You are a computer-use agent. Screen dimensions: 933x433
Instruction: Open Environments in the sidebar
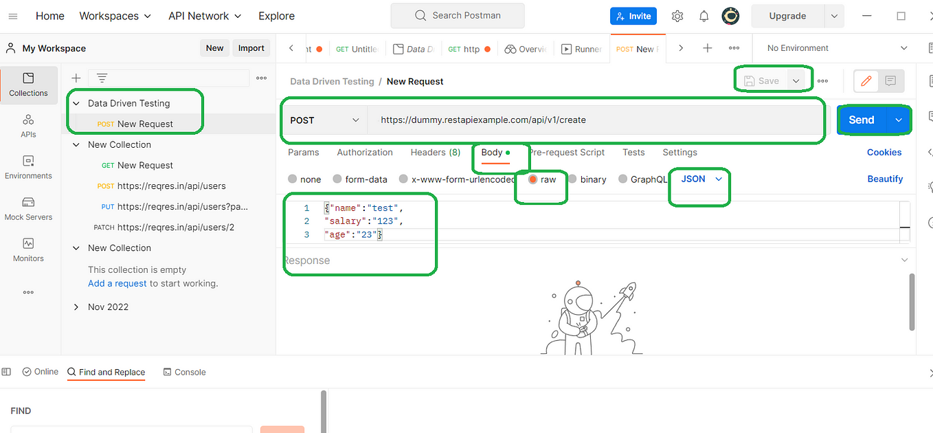pos(28,168)
